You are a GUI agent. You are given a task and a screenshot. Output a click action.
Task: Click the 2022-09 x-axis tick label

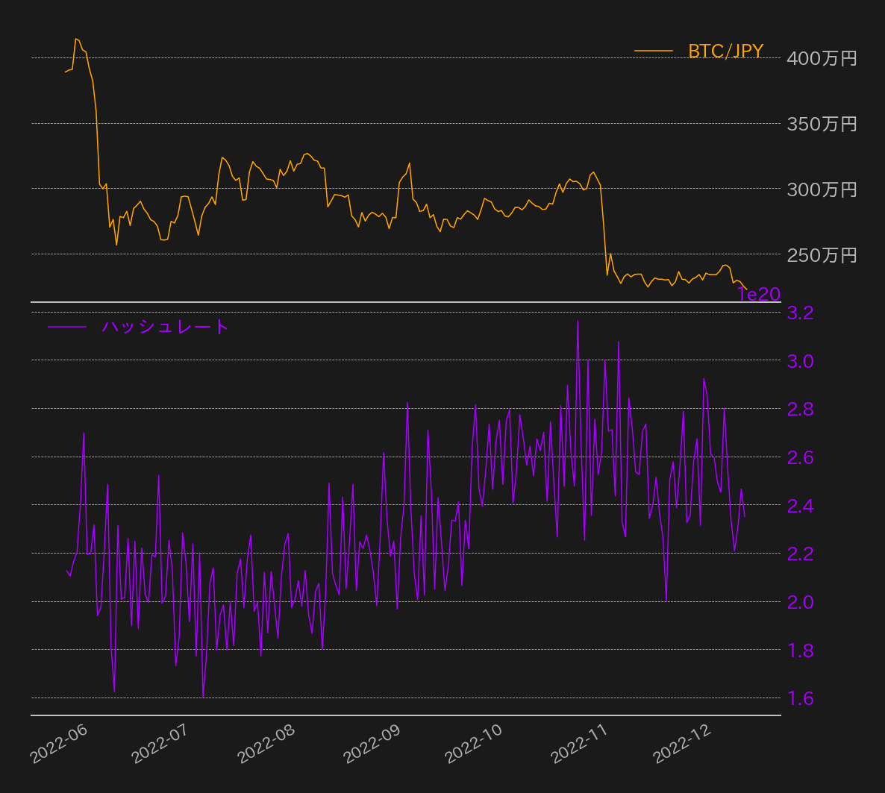click(x=371, y=745)
